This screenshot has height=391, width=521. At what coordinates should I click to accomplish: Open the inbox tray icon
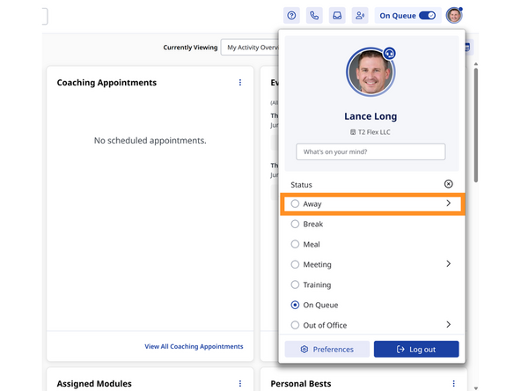coord(337,15)
